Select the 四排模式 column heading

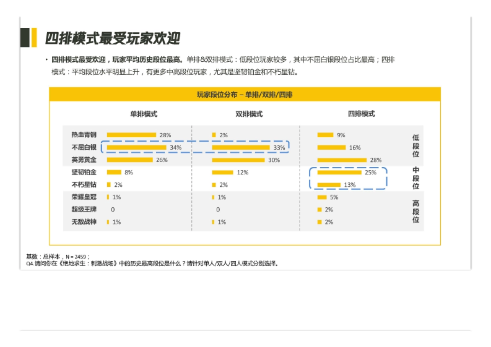pyautogui.click(x=361, y=114)
